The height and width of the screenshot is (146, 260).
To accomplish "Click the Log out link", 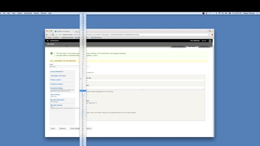I will click(x=204, y=41).
